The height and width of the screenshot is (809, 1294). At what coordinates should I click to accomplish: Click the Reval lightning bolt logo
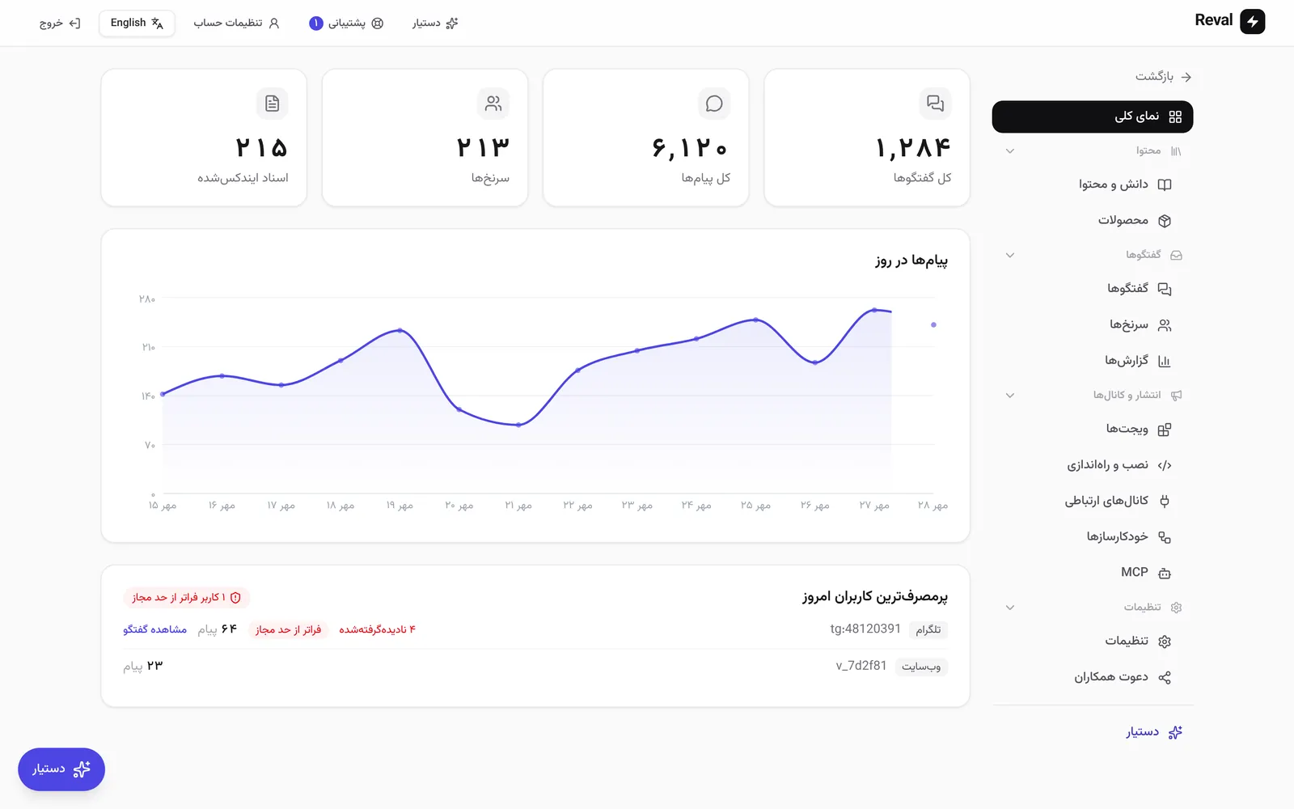(x=1253, y=22)
